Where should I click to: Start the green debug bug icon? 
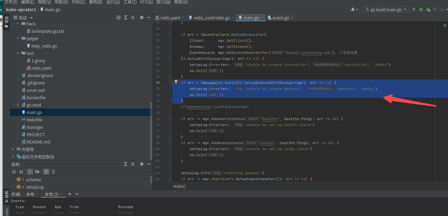(421, 9)
